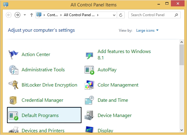Open Add features to Windows 8.1 link
187x135 pixels.
point(124,55)
